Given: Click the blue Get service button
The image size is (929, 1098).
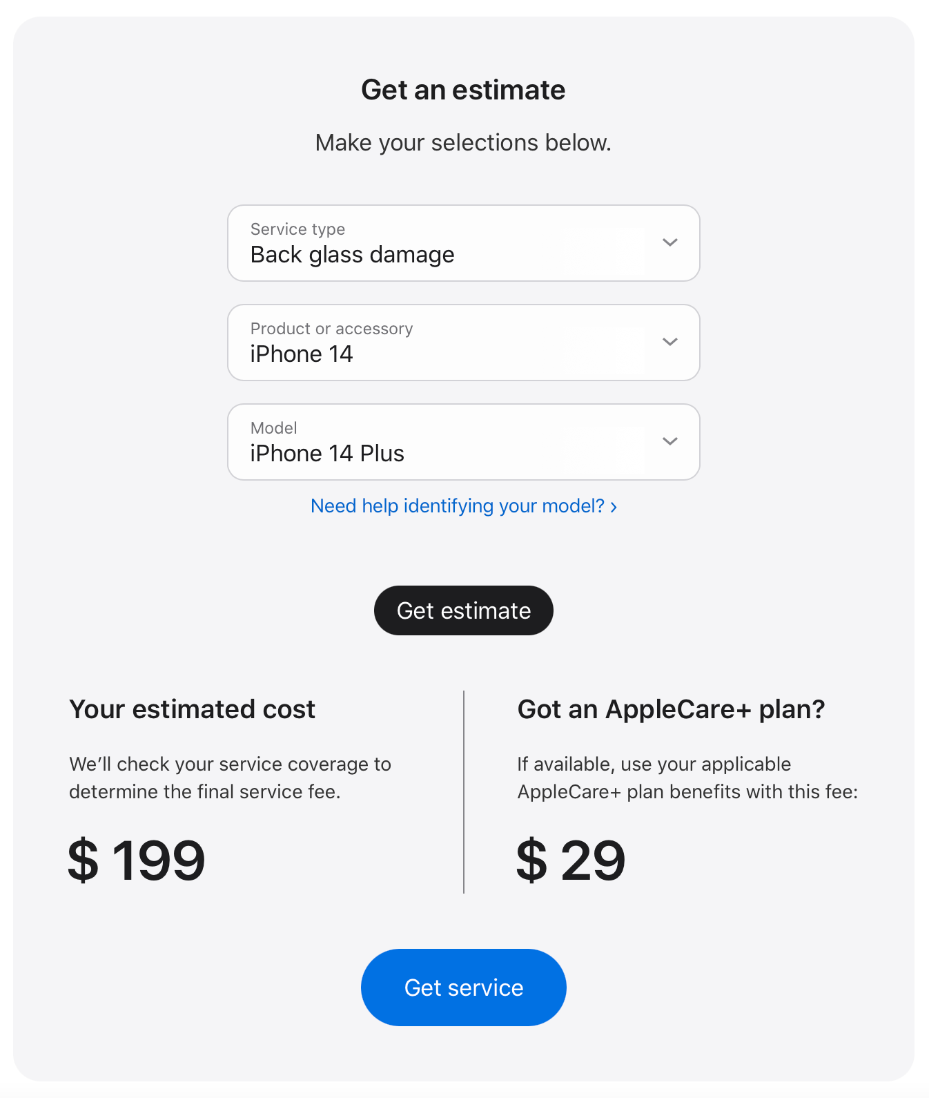Looking at the screenshot, I should tap(463, 988).
